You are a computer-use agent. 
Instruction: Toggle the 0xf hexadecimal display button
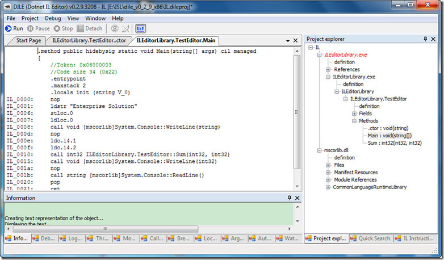click(140, 28)
